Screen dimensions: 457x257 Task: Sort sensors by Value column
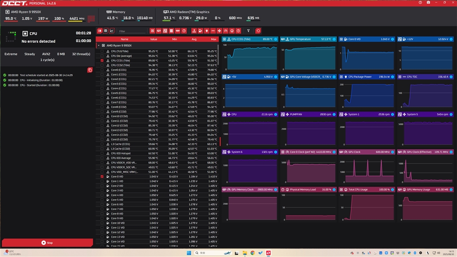point(154,39)
